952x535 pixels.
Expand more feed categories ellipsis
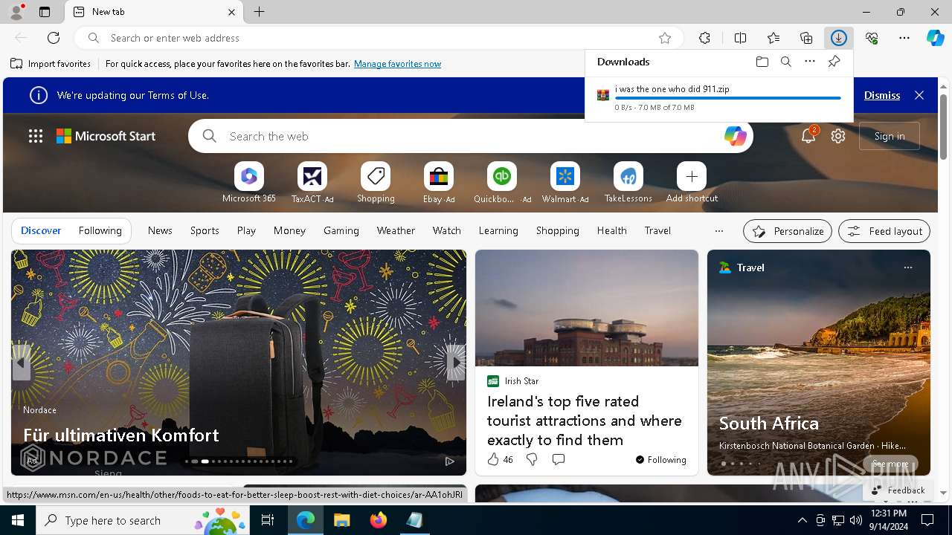(x=718, y=231)
